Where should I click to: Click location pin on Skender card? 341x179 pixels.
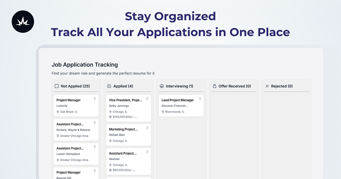click(x=110, y=165)
